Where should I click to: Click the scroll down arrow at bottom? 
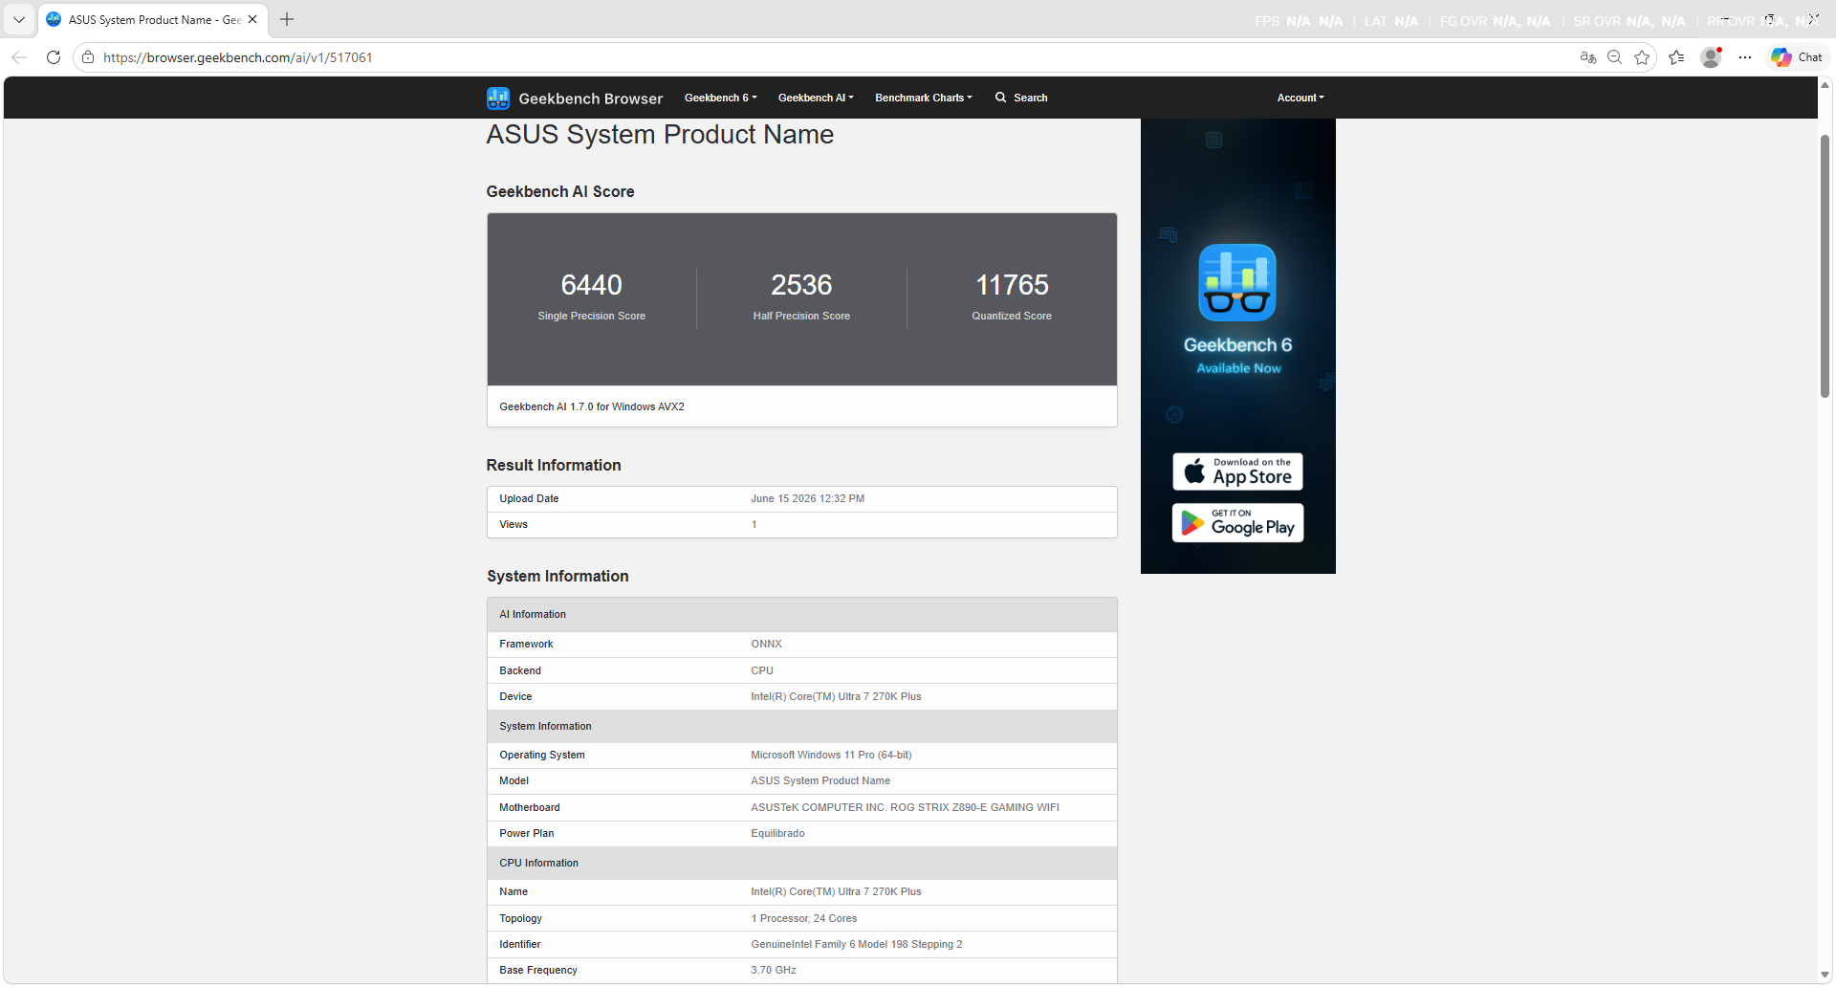pos(1825,975)
